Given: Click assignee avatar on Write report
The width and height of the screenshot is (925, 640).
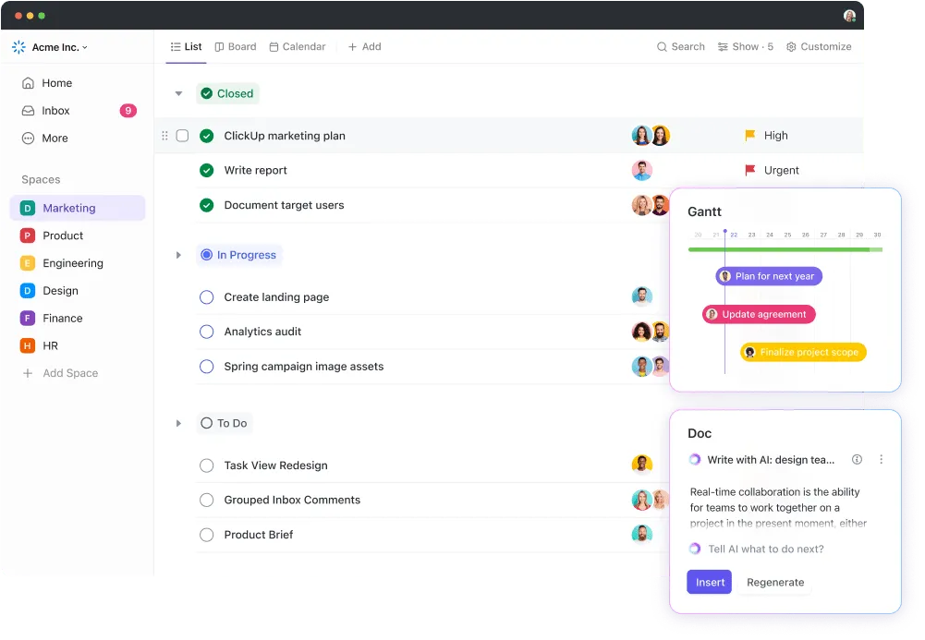Looking at the screenshot, I should coord(642,170).
